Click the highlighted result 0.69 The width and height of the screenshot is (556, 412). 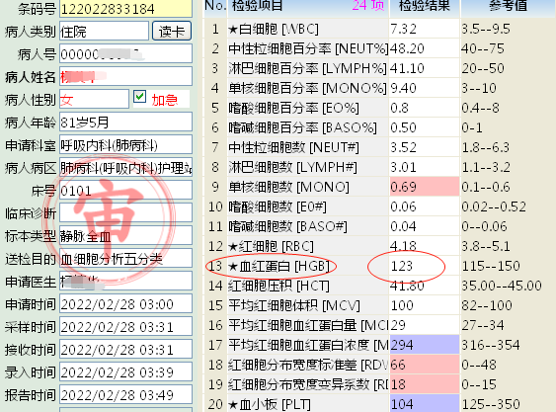(425, 187)
